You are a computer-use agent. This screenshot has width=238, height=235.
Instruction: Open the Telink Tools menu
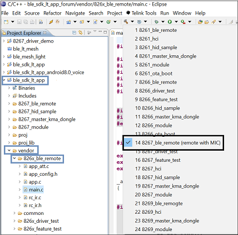tap(141, 13)
